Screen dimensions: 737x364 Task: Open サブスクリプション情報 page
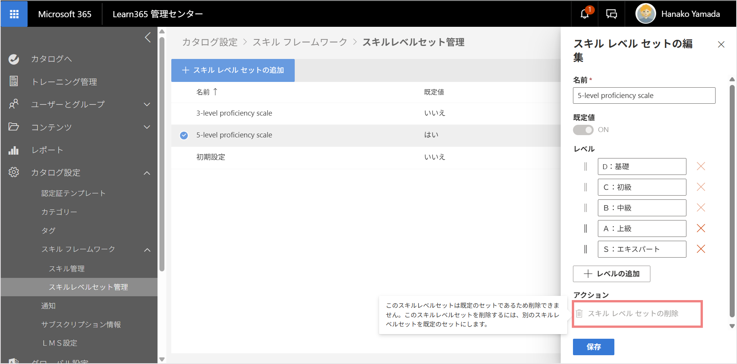[x=81, y=325]
